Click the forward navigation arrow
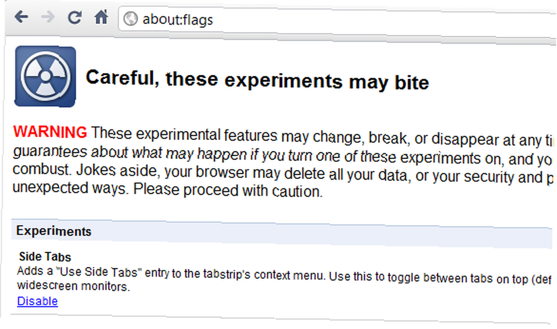The height and width of the screenshot is (329, 557). tap(47, 16)
